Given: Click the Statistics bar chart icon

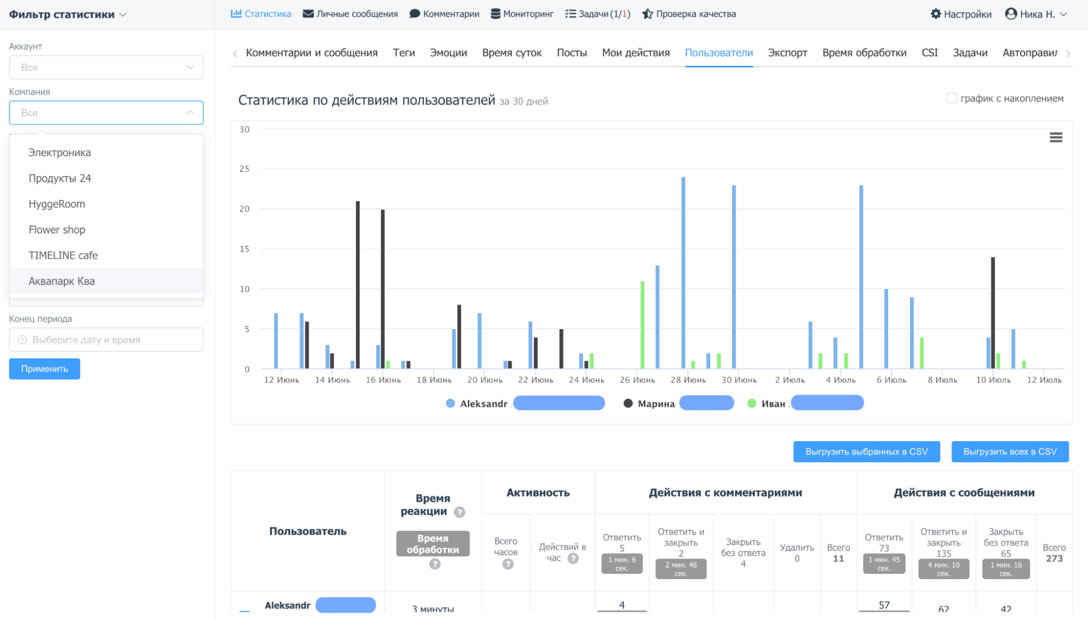Looking at the screenshot, I should click(x=236, y=14).
